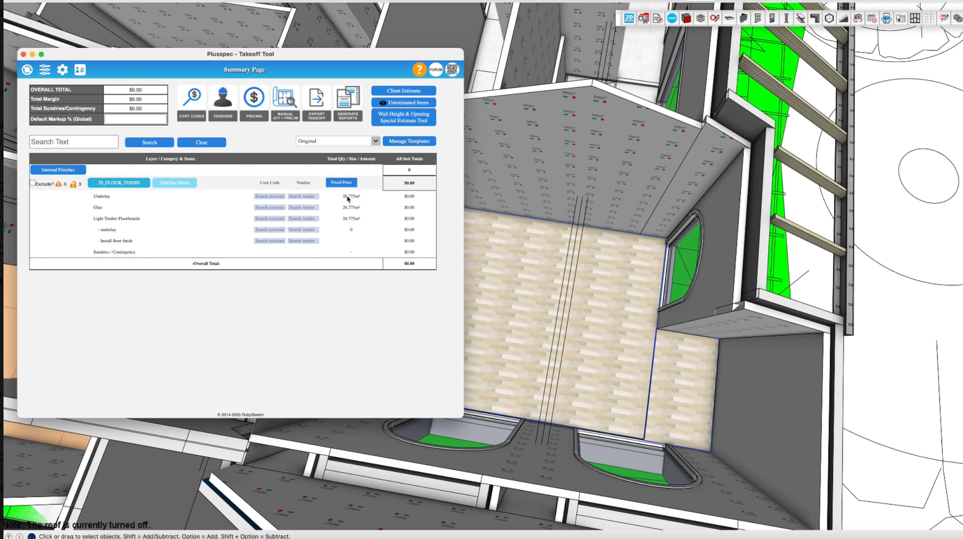This screenshot has width=963, height=539.
Task: Click the orange help question mark icon
Action: [x=419, y=70]
